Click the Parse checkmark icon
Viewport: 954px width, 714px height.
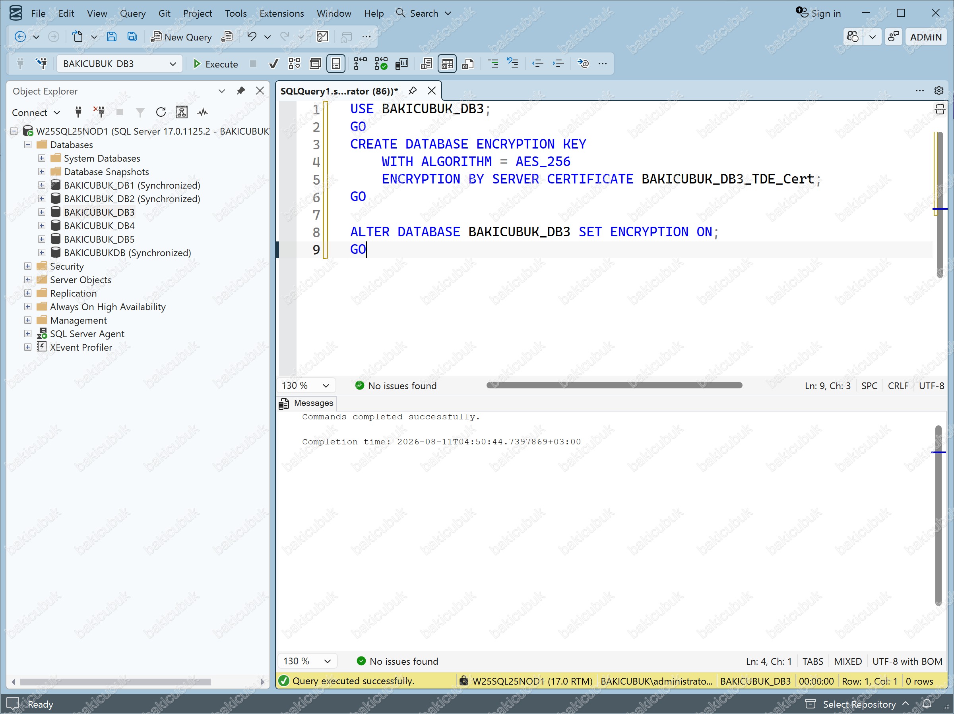pyautogui.click(x=273, y=64)
